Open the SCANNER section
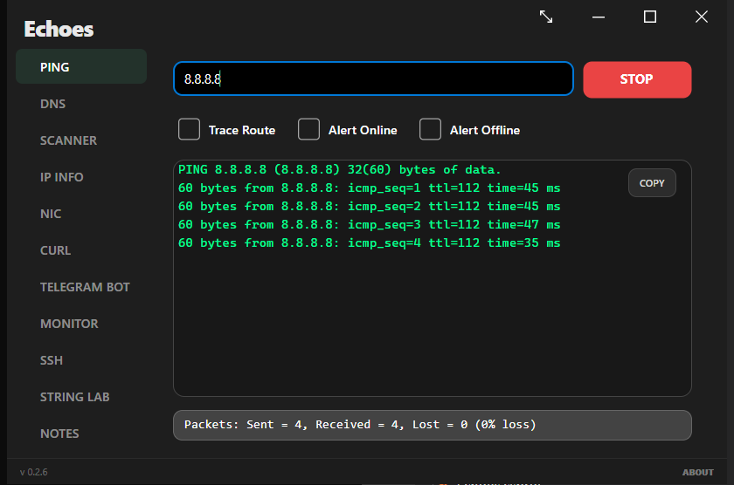Image resolution: width=734 pixels, height=485 pixels. tap(68, 140)
